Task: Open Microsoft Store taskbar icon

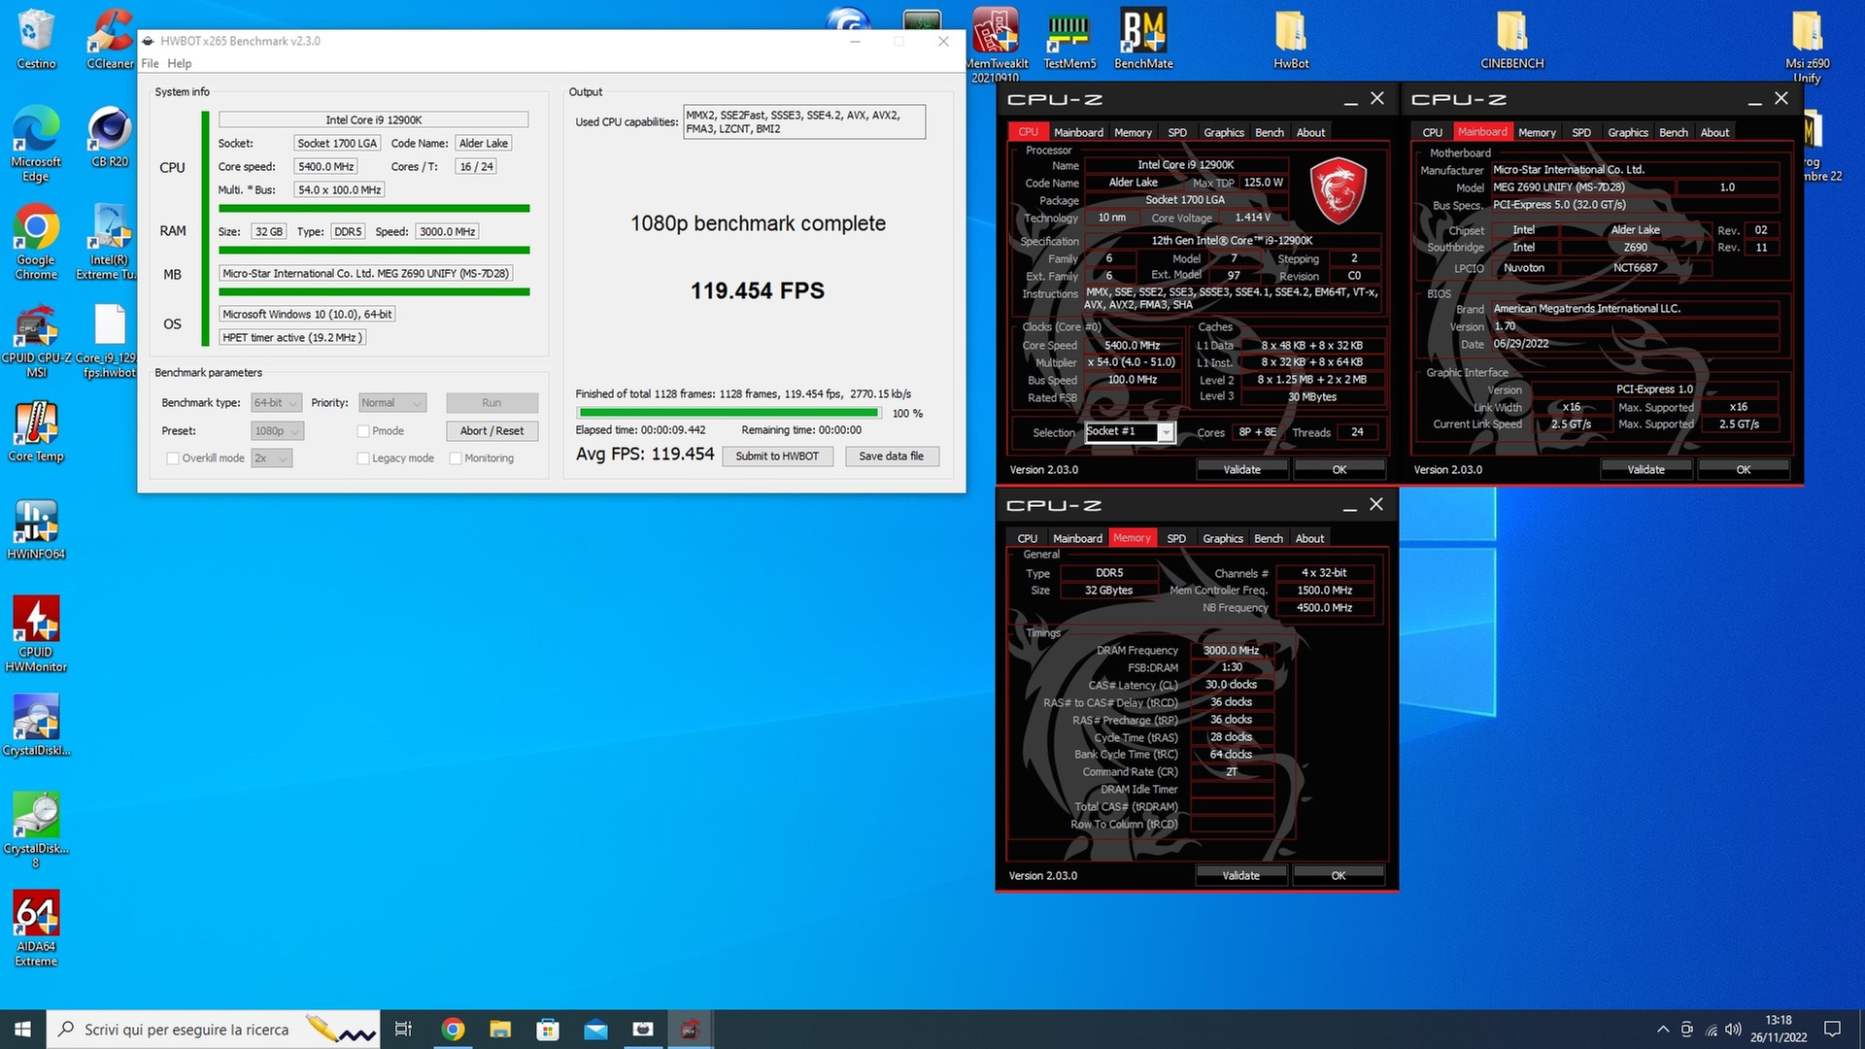Action: [548, 1029]
